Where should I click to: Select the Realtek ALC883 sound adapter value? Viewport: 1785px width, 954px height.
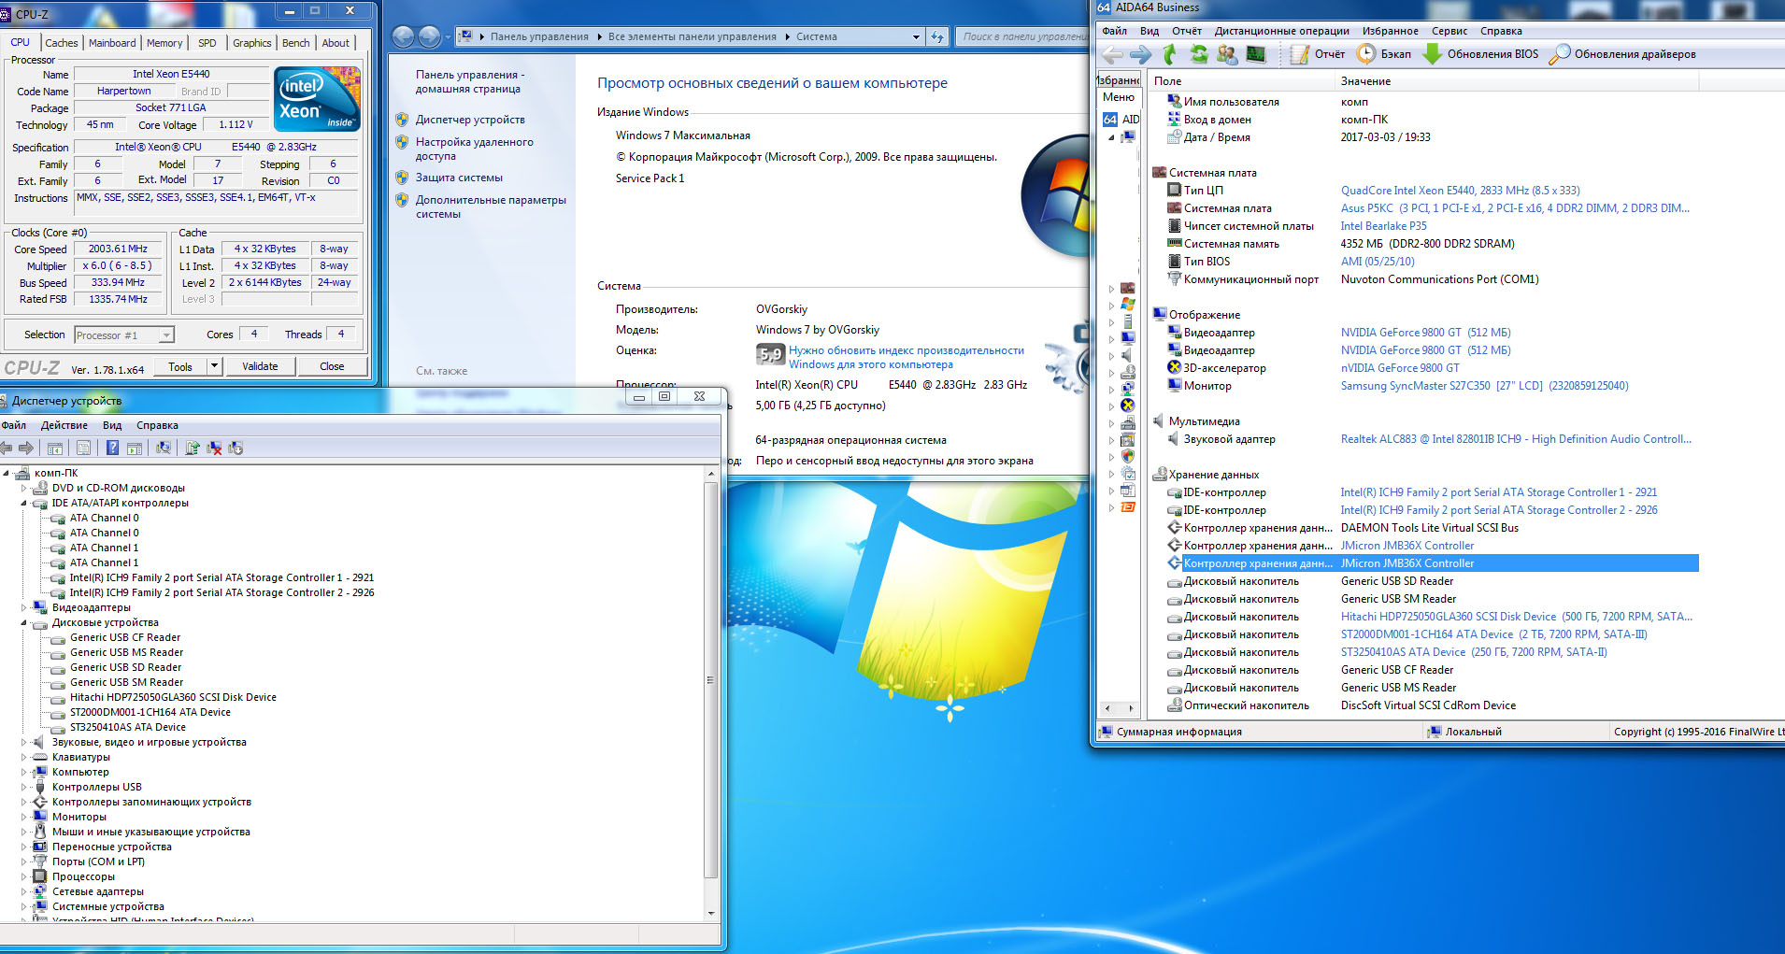[x=1516, y=439]
